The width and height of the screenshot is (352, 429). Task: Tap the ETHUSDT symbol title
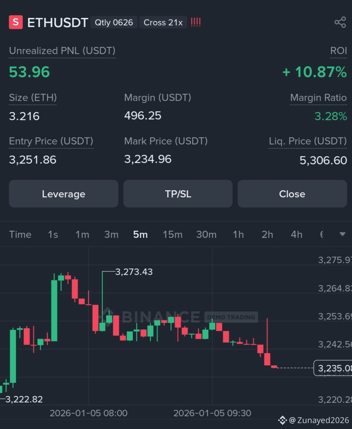click(x=58, y=23)
